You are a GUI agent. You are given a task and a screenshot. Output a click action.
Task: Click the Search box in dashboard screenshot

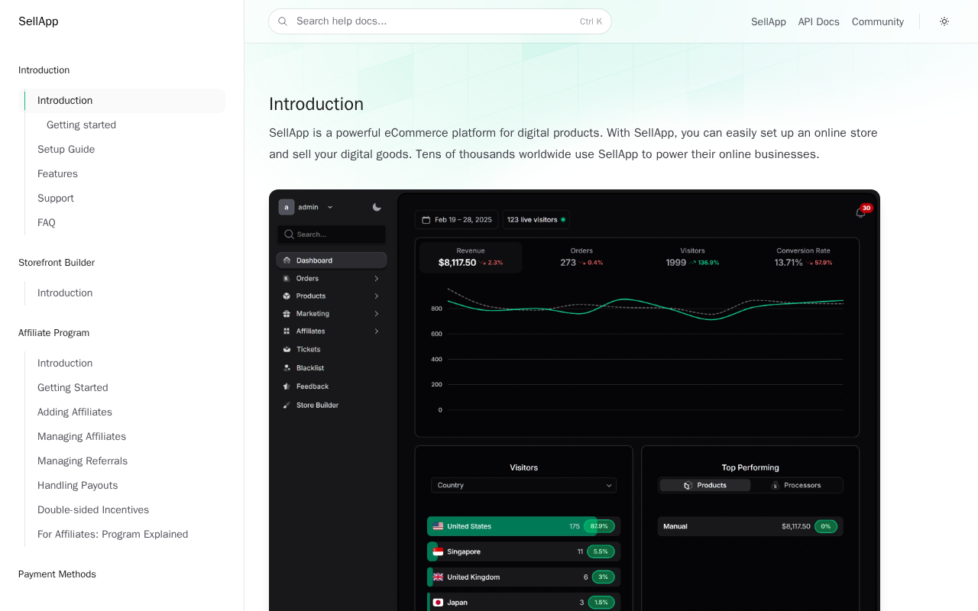pyautogui.click(x=332, y=234)
